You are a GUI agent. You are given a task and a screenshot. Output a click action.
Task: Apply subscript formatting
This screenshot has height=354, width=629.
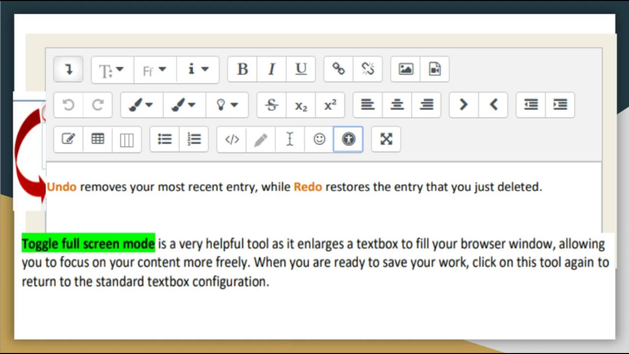pyautogui.click(x=301, y=105)
